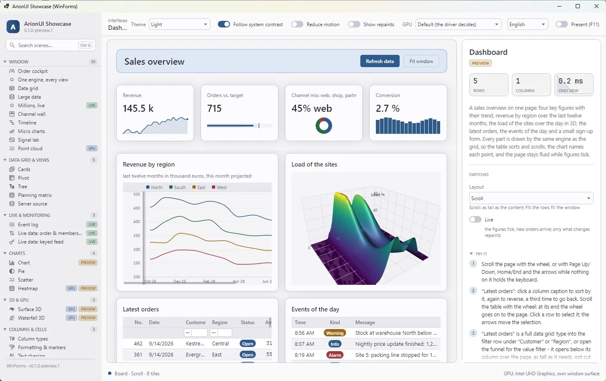Switch on Live in the Switches panel

[x=475, y=220]
